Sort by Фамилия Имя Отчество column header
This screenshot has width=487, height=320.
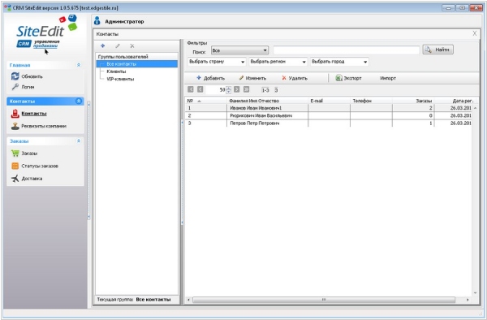(267, 101)
